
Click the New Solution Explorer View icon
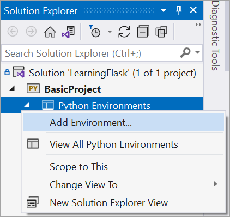click(33, 202)
